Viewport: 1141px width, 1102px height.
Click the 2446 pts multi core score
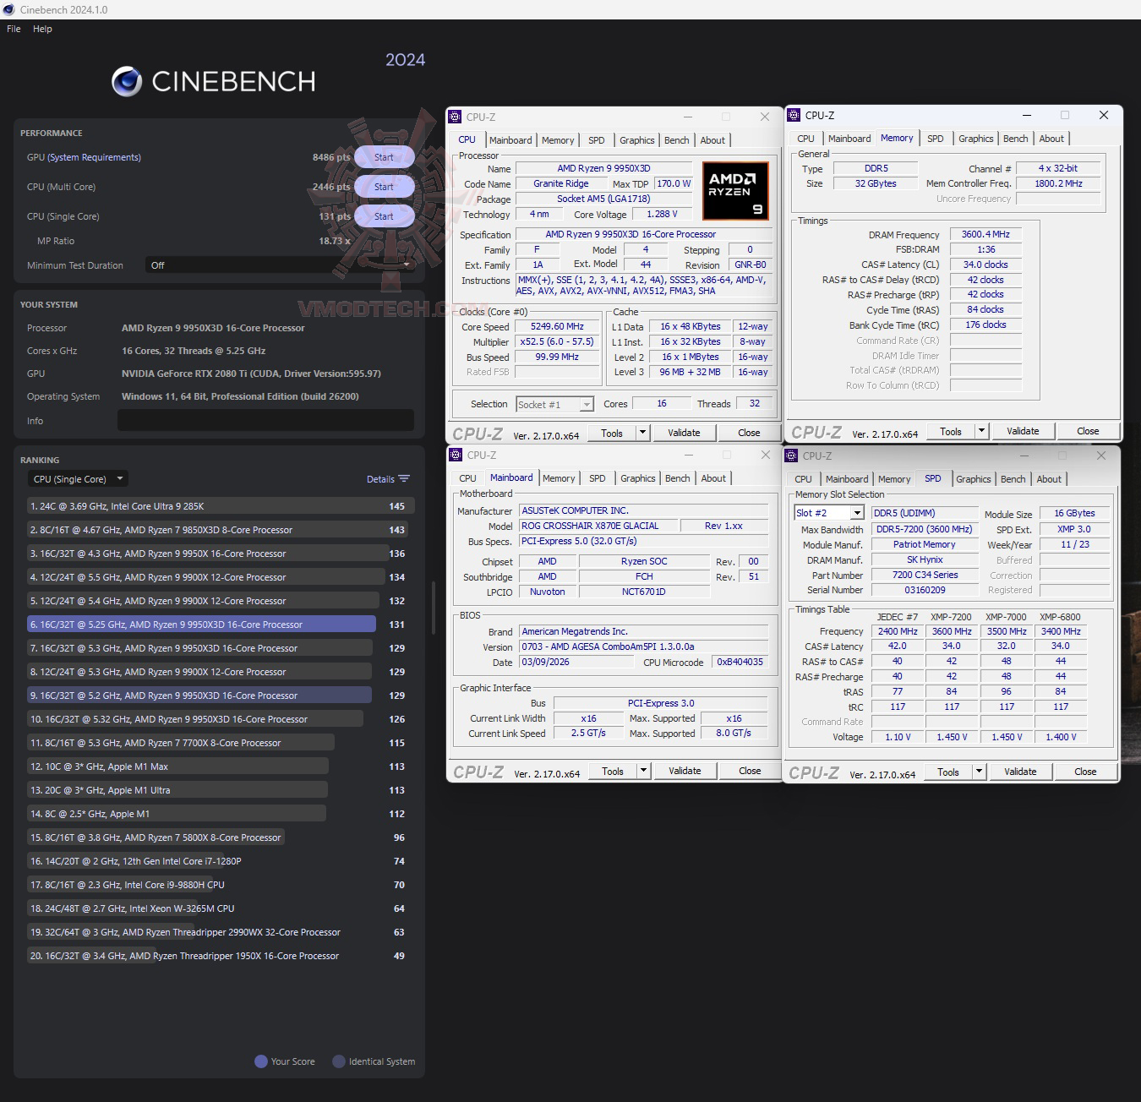pos(331,187)
